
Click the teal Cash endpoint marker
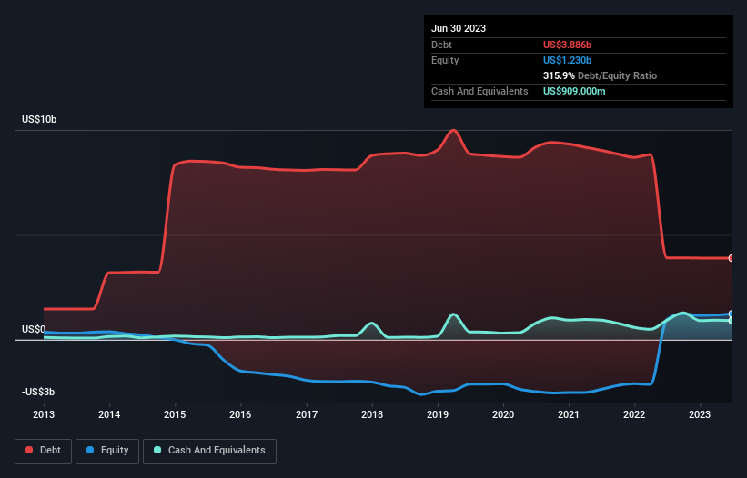tap(732, 321)
